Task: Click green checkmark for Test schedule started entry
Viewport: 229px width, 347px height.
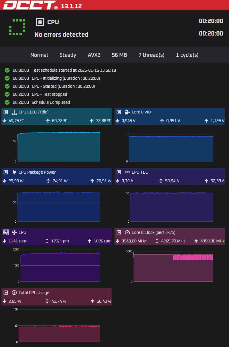Action: click(x=7, y=70)
